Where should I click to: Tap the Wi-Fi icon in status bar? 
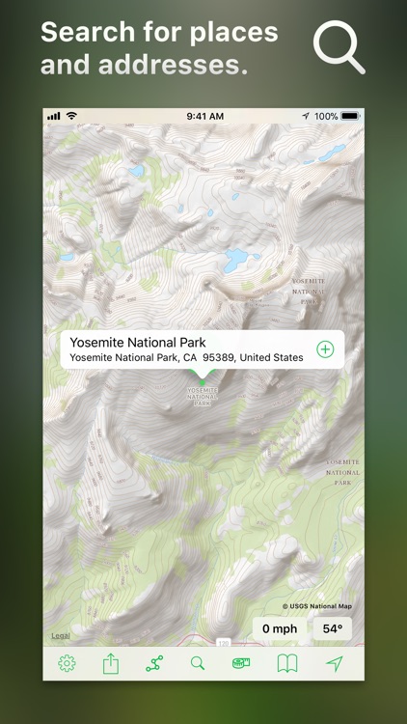(71, 116)
